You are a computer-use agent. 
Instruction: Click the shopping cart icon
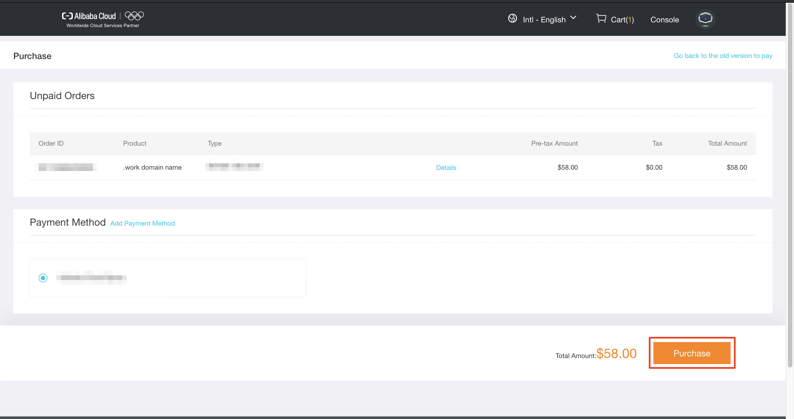pyautogui.click(x=601, y=18)
